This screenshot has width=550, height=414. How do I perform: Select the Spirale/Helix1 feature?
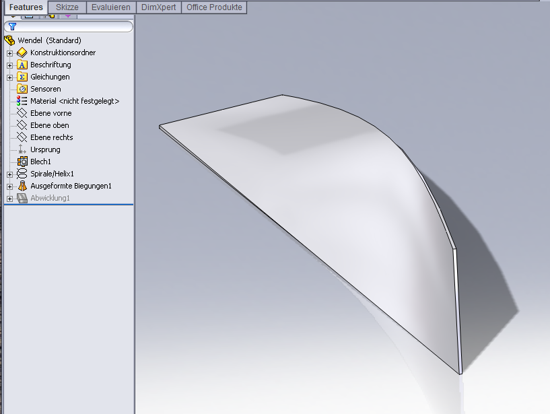(x=52, y=174)
